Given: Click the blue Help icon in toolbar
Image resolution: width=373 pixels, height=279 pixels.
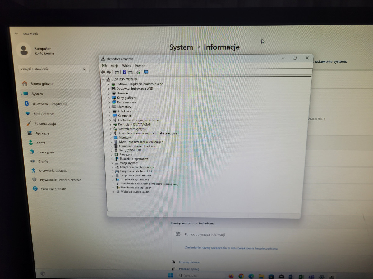Looking at the screenshot, I should (x=124, y=72).
